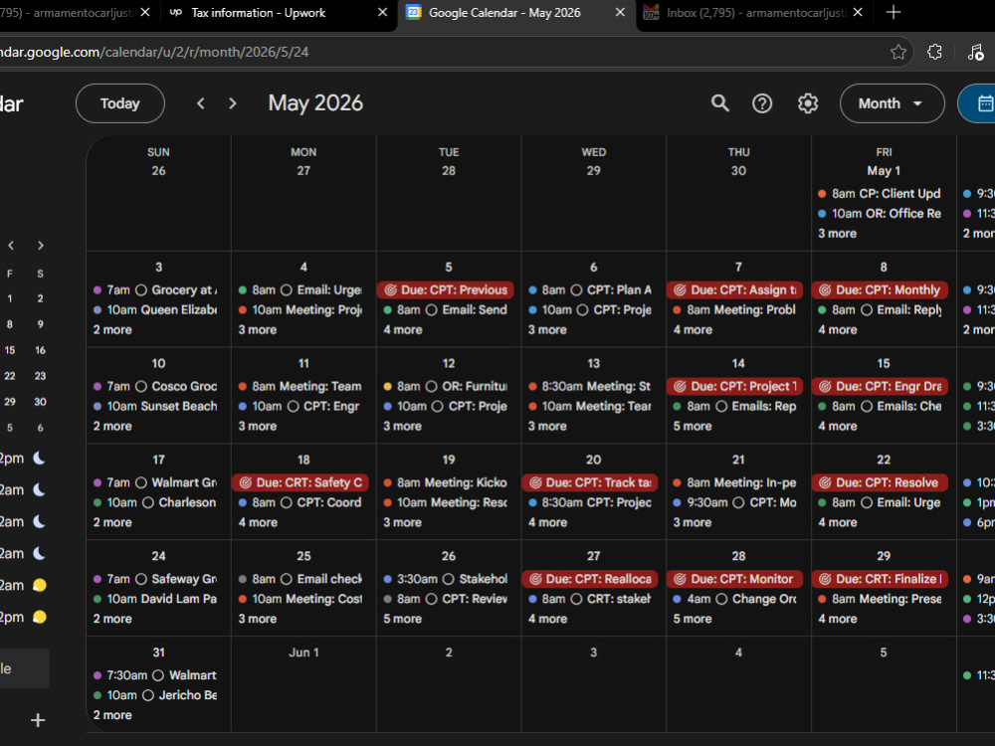Expand 3 more events on May 21

click(693, 523)
